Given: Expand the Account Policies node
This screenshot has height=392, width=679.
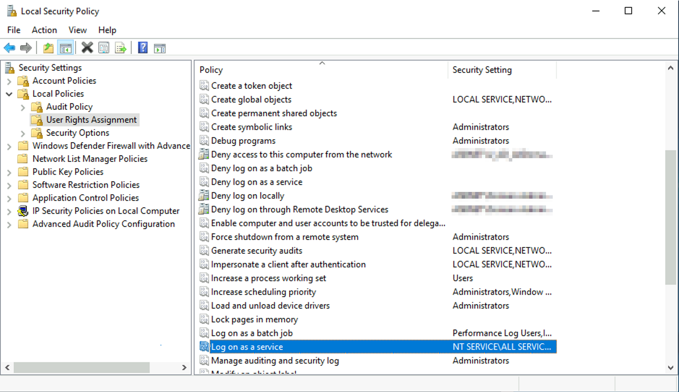Looking at the screenshot, I should 9,81.
